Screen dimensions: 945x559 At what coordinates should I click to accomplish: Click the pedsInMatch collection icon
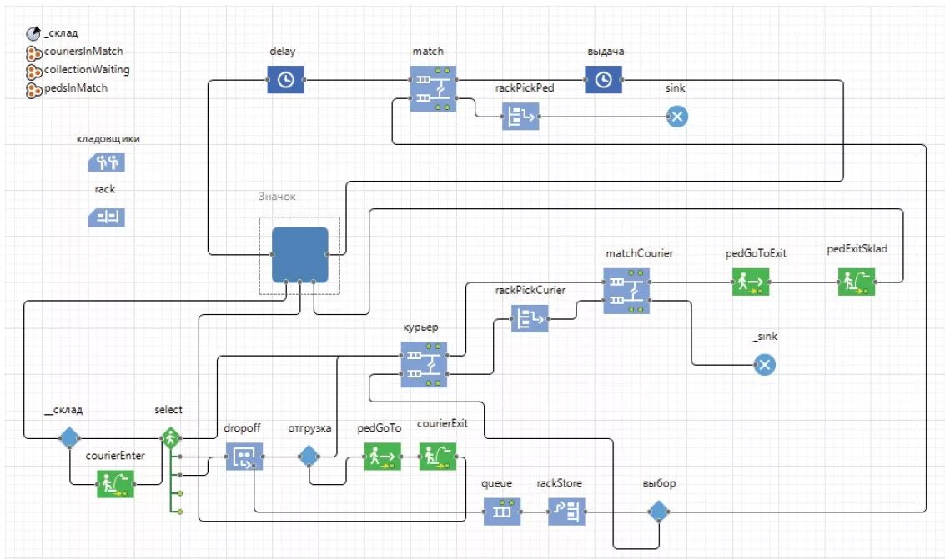click(33, 90)
